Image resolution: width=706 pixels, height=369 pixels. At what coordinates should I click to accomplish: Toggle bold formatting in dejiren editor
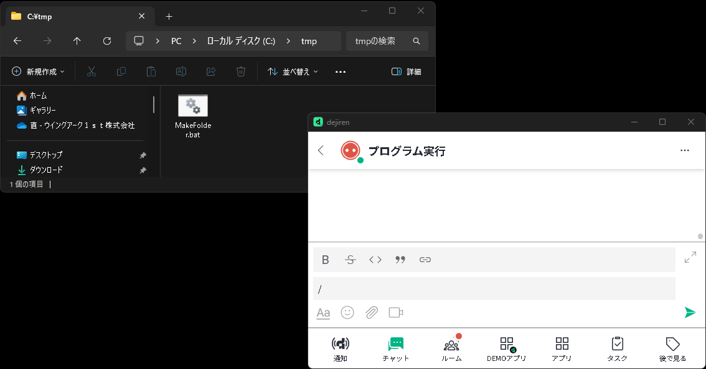coord(325,260)
